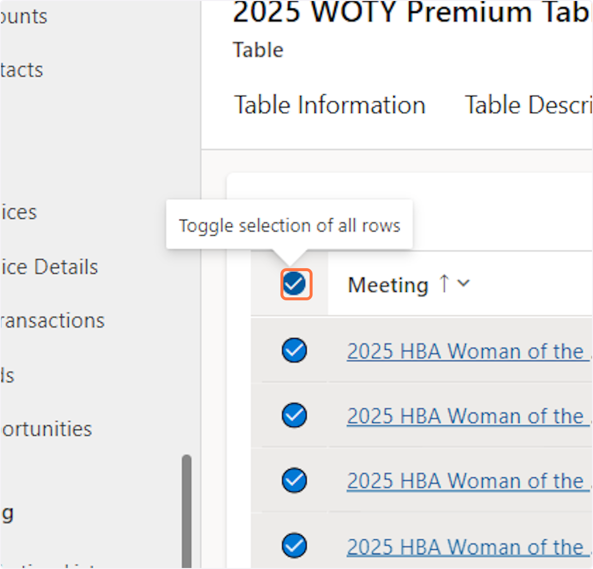Open the Table Description tab
Image resolution: width=593 pixels, height=569 pixels.
click(528, 105)
